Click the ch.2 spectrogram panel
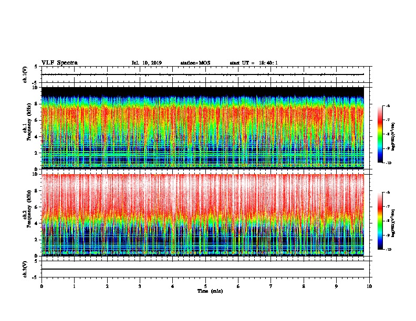Viewport: 416px width, 321px height. click(203, 215)
